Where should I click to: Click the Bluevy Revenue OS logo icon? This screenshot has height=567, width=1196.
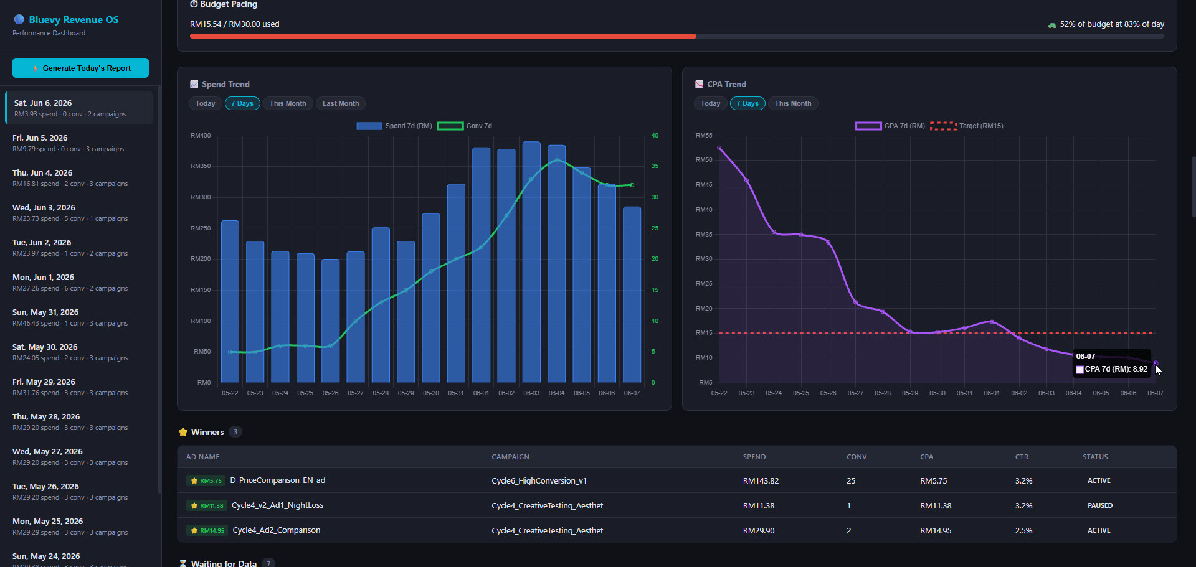pos(19,19)
